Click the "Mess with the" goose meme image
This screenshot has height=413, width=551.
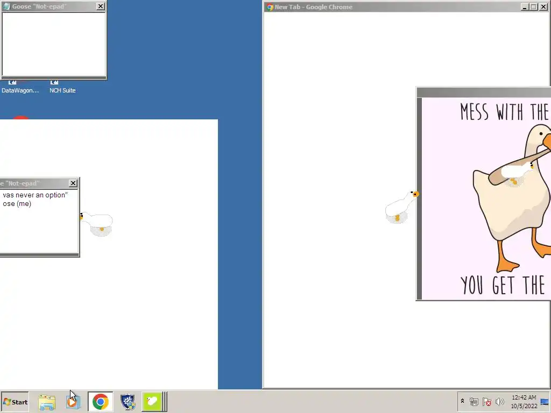click(x=486, y=198)
